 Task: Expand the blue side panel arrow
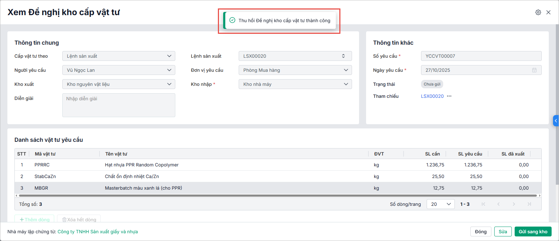pos(556,121)
